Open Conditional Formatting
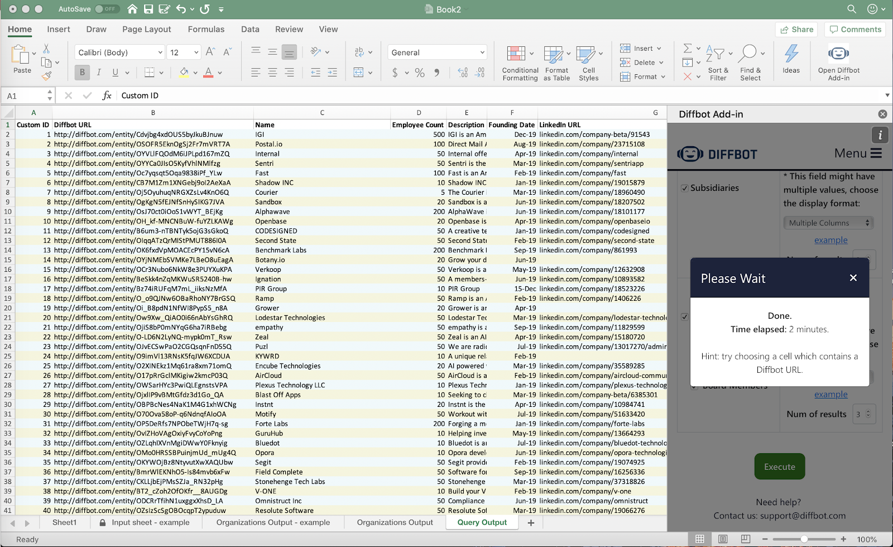893x547 pixels. [x=520, y=63]
